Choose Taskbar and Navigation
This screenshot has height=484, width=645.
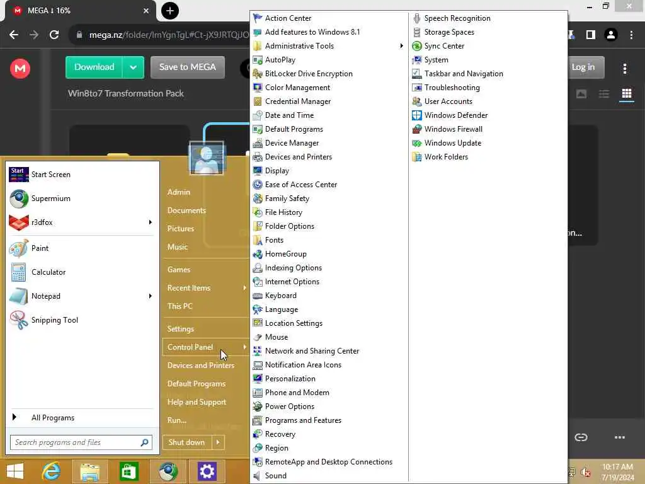pos(464,74)
